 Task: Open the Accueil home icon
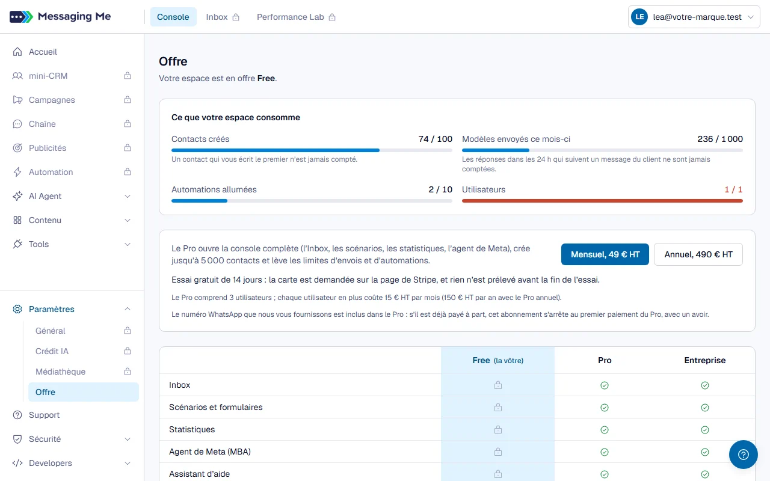pos(17,52)
